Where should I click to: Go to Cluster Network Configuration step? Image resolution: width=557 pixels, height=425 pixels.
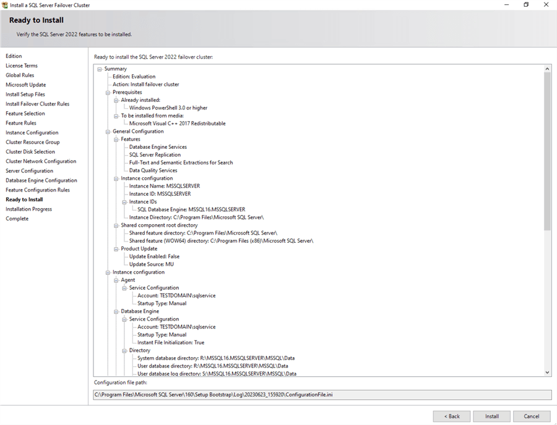(41, 161)
